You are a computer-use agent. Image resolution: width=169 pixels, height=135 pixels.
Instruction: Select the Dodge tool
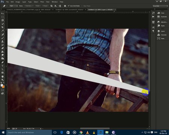coord(3,58)
